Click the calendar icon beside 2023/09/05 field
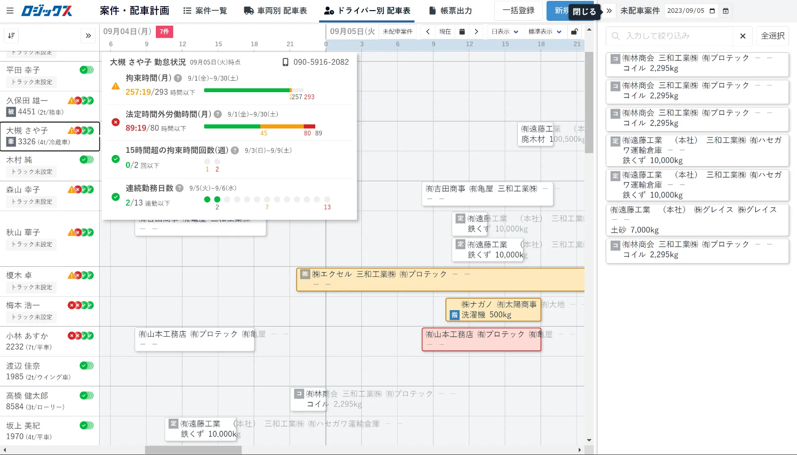 coord(725,11)
